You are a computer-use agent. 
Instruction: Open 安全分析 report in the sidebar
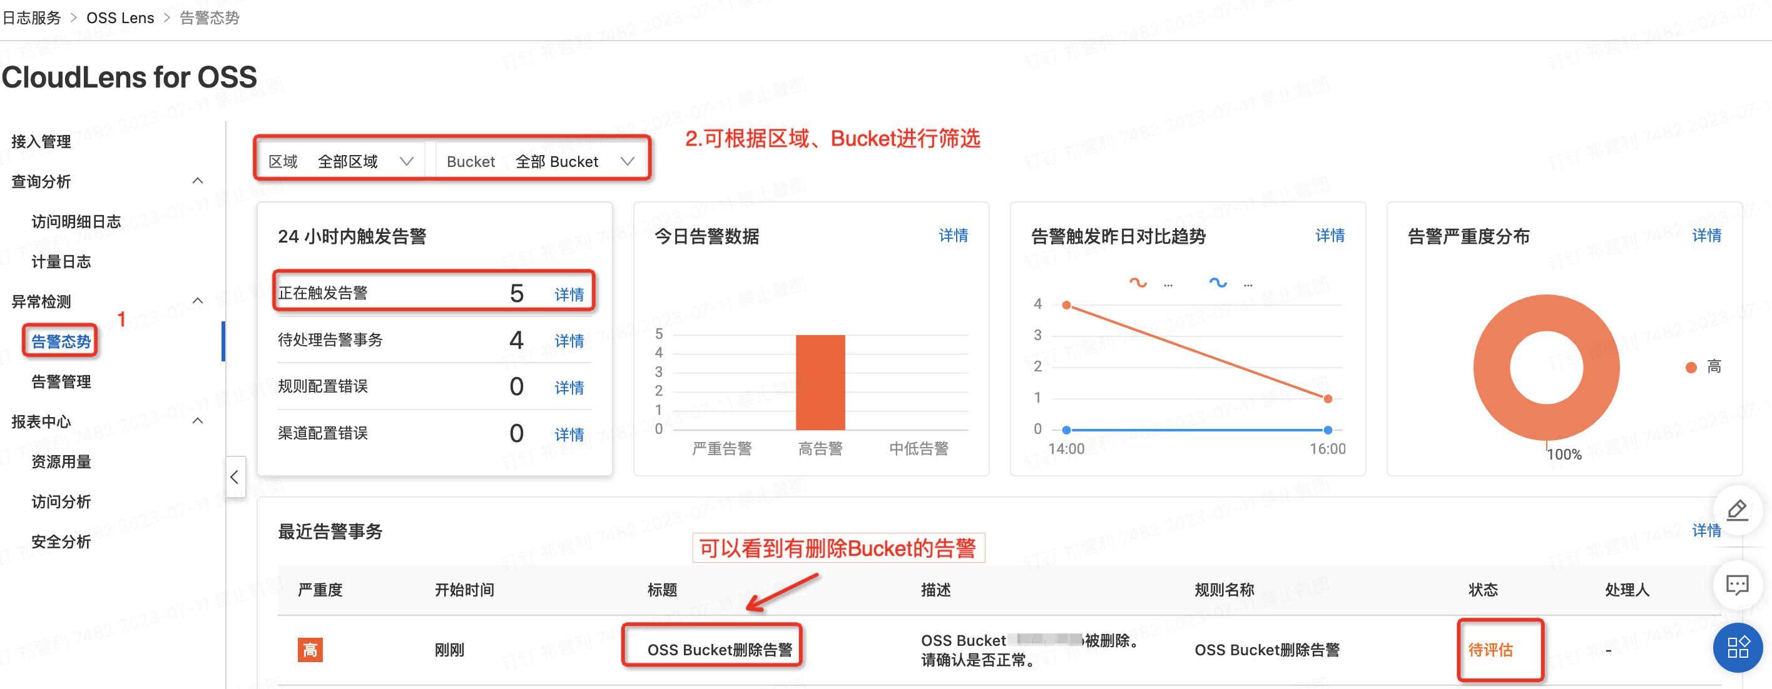tap(61, 541)
